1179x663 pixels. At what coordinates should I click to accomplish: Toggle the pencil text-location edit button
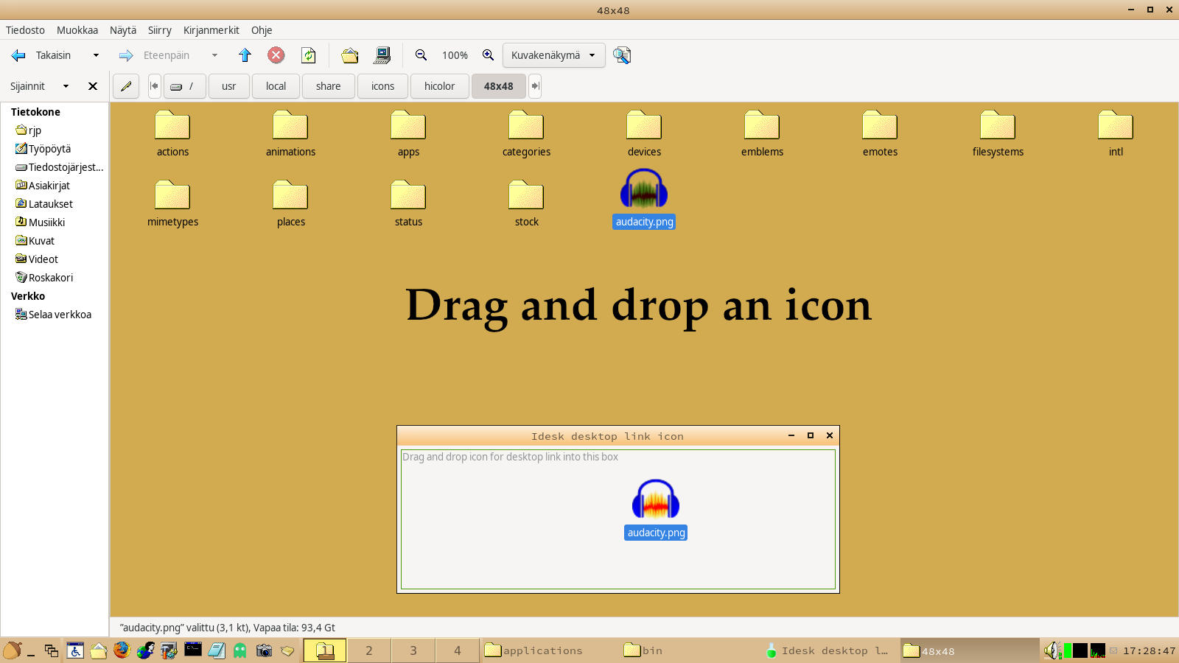coord(126,86)
